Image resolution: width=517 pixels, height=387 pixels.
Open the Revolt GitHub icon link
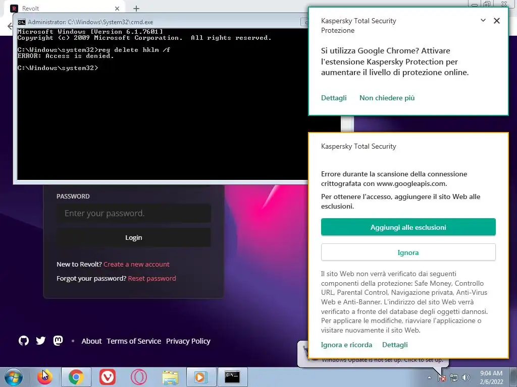(24, 341)
